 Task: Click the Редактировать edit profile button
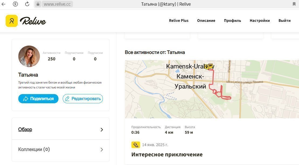tap(83, 99)
